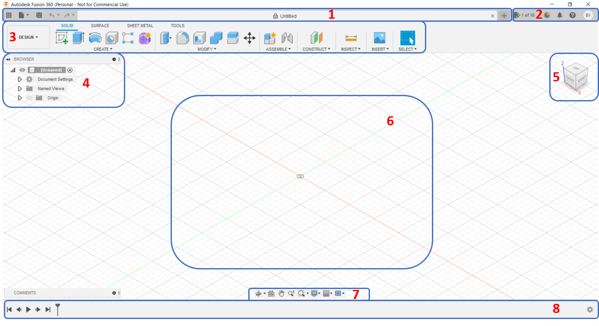Viewport: 599px width, 326px height.
Task: Toggle the Origin folder eye icon
Action: point(29,98)
